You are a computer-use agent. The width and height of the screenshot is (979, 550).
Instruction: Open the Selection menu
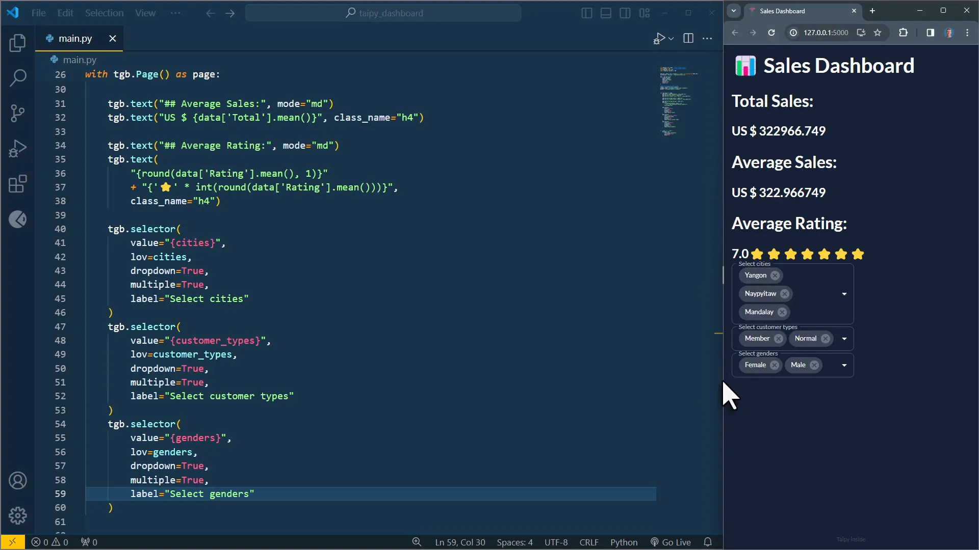[x=104, y=13]
